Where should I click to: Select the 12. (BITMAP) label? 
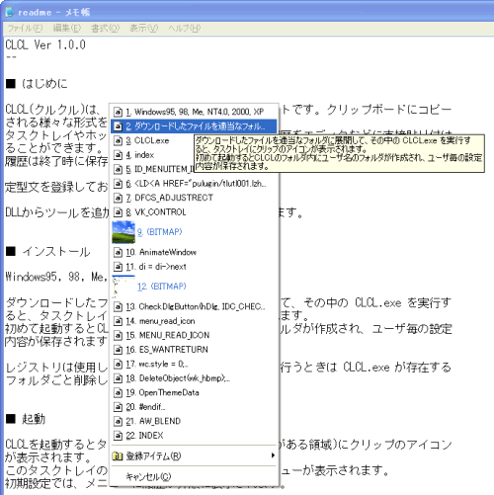[162, 287]
